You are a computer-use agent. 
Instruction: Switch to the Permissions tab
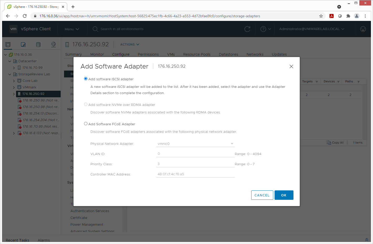[x=148, y=54]
